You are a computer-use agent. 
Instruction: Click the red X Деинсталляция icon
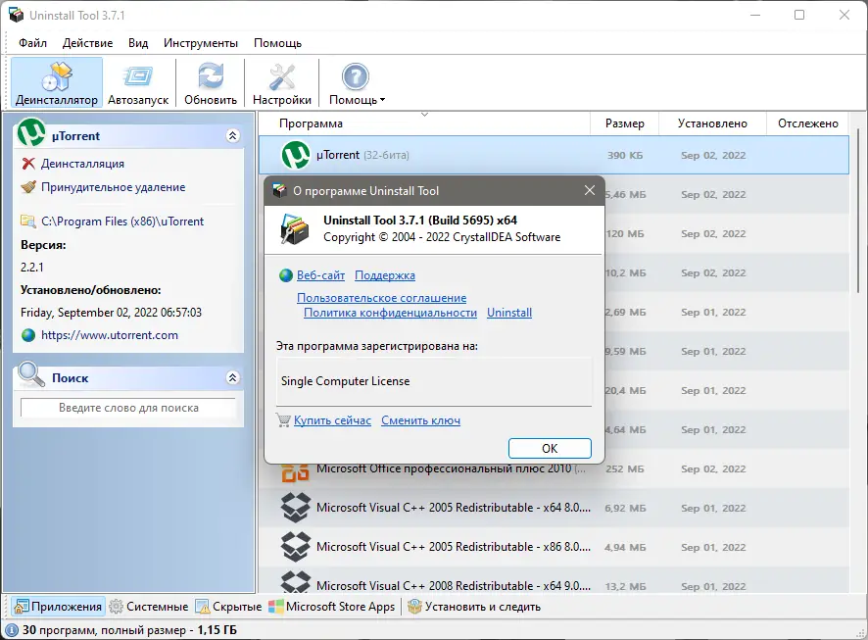coord(28,164)
